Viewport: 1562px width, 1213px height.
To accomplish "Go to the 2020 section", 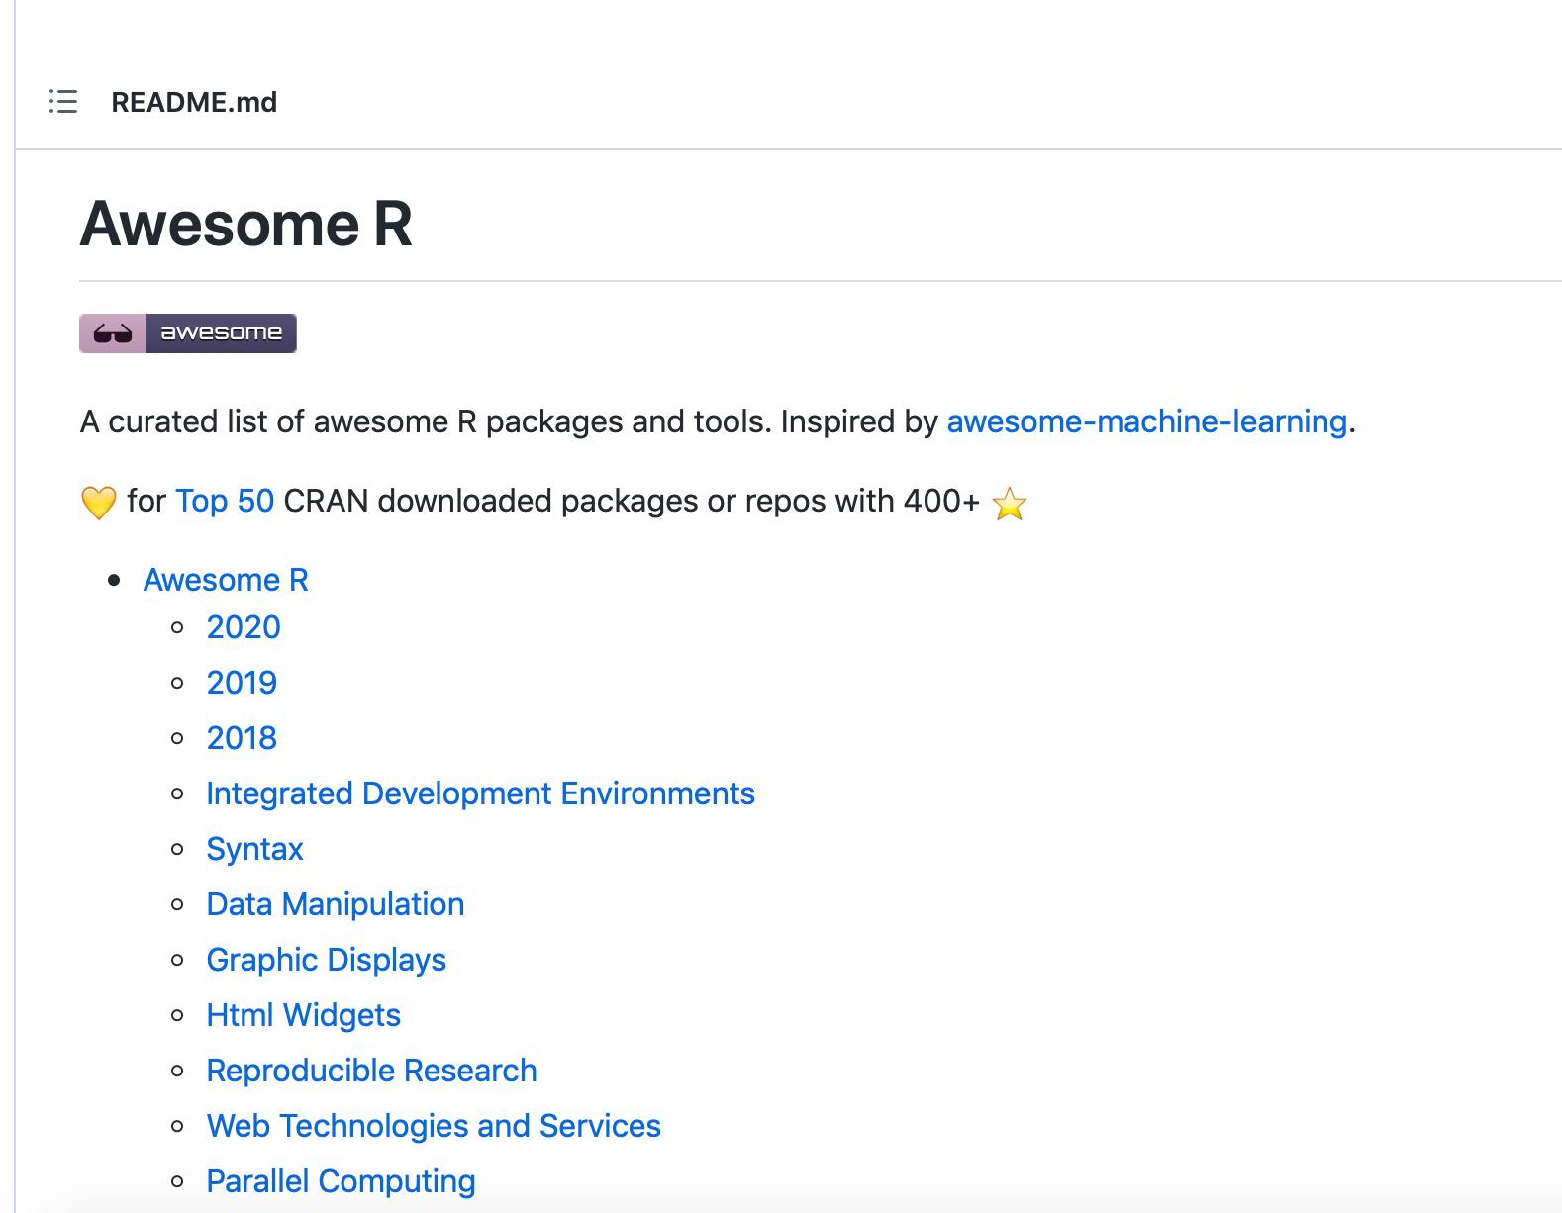I will [244, 627].
